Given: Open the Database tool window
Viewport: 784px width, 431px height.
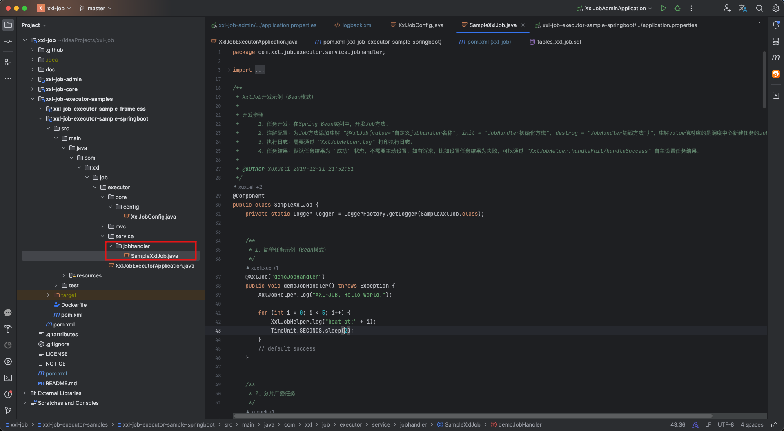Looking at the screenshot, I should 776,41.
